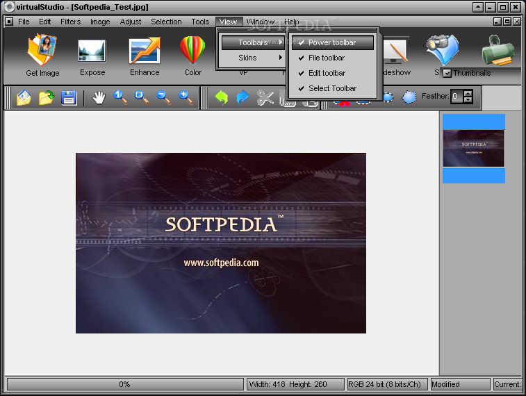The width and height of the screenshot is (526, 396).
Task: Toggle the Thumbnails checkbox
Action: (447, 73)
